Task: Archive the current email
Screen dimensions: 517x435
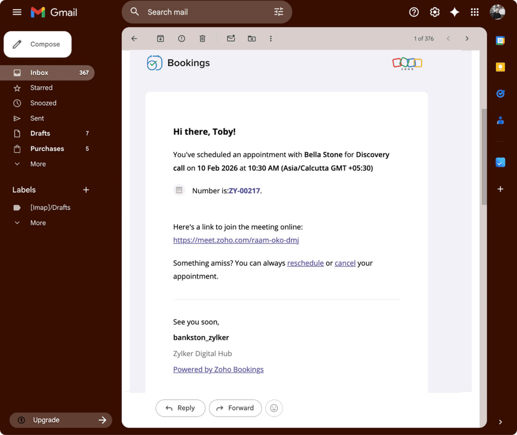Action: coord(160,39)
